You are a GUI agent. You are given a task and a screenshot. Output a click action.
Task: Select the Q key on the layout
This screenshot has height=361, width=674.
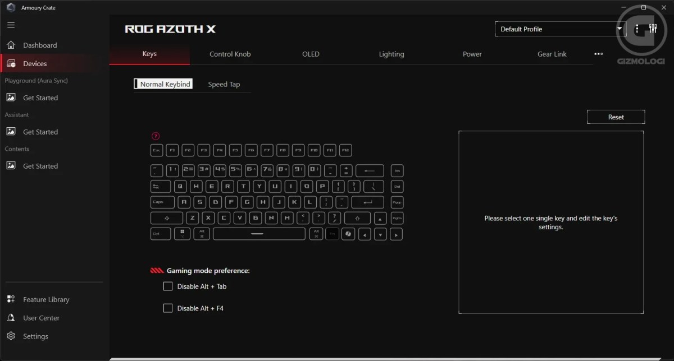tap(181, 187)
